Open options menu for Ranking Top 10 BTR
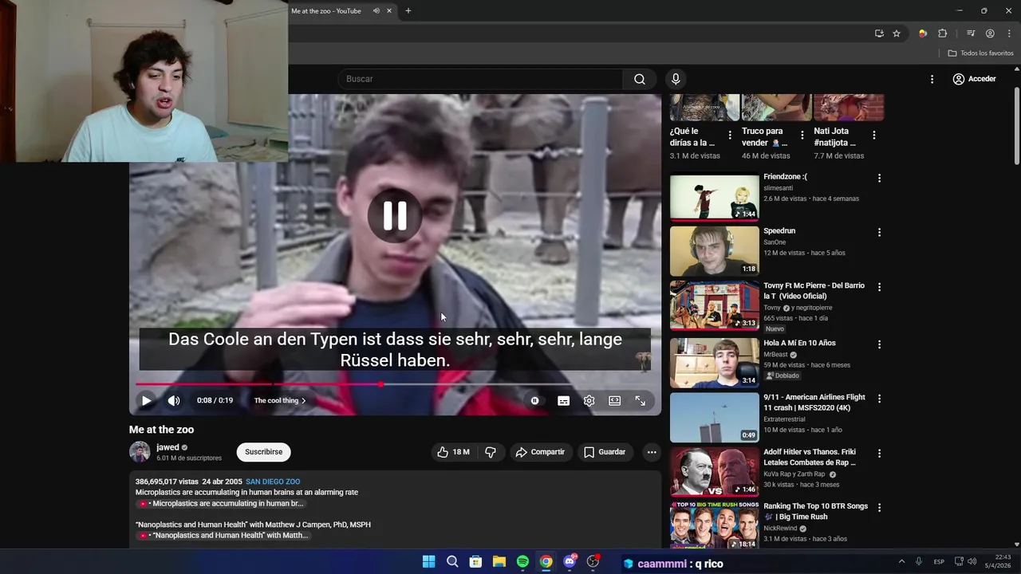Image resolution: width=1021 pixels, height=574 pixels. (x=879, y=507)
